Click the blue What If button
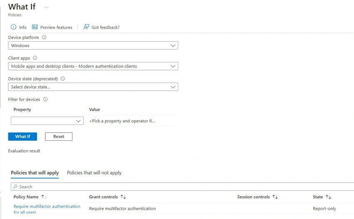354x219 pixels. coord(22,137)
